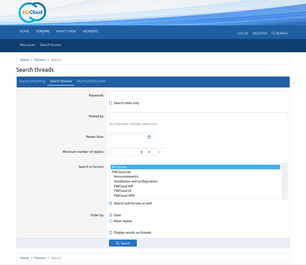The width and height of the screenshot is (306, 265).
Task: Focus the Keywords input field
Action: point(198,95)
